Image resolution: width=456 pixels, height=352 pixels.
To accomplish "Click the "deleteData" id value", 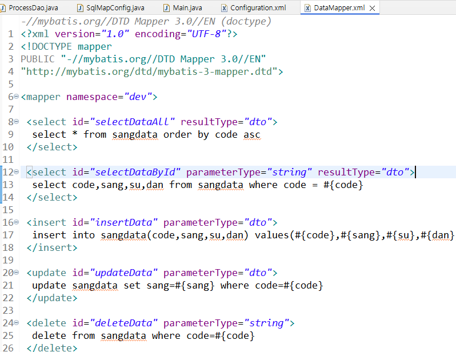I will (124, 323).
